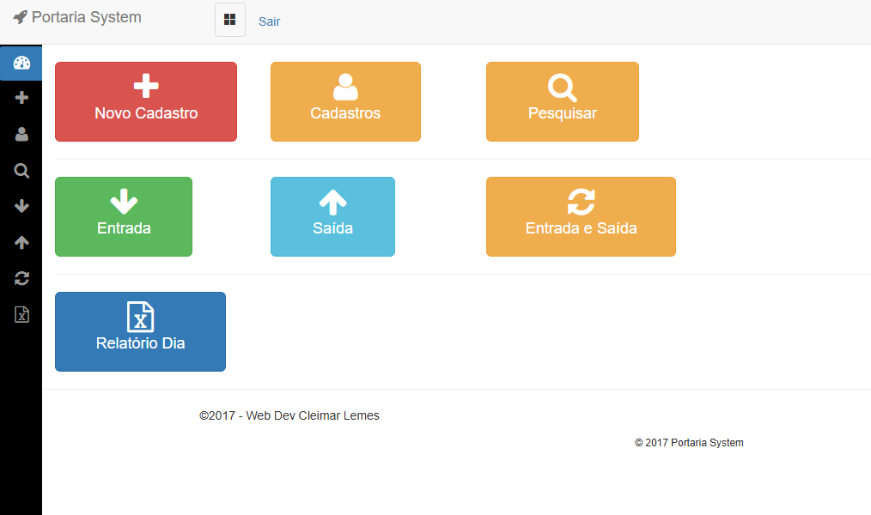Open the sidebar user icon for cadastros
The width and height of the screenshot is (871, 515).
pyautogui.click(x=21, y=134)
